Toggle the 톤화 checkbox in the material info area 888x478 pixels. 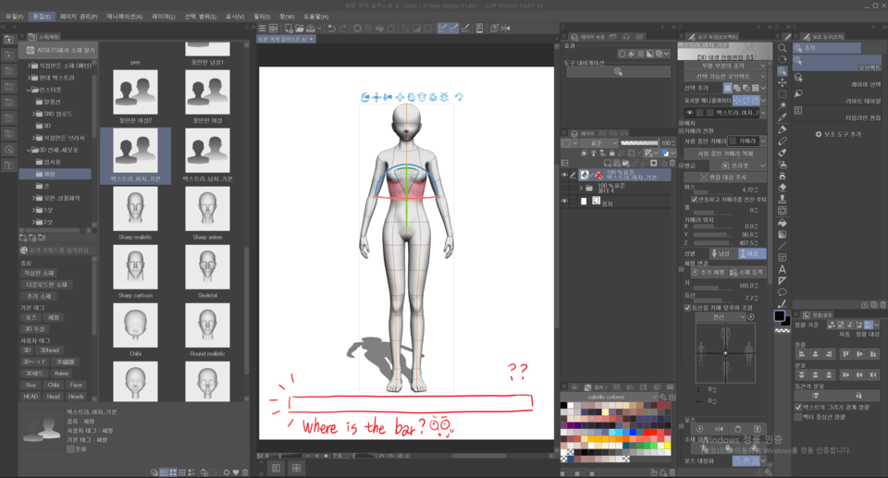pyautogui.click(x=70, y=448)
